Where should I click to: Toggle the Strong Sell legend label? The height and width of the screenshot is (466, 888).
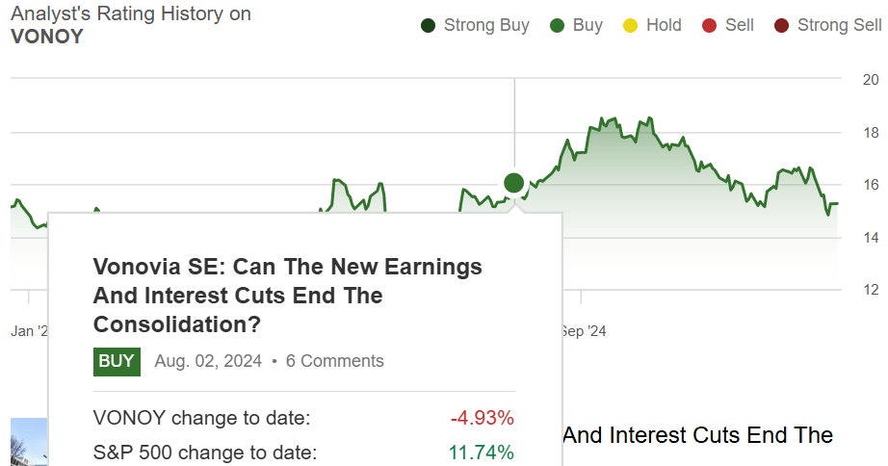(x=839, y=25)
